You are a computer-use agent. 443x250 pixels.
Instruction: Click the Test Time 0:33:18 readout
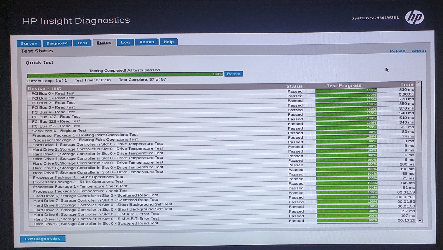[93, 80]
